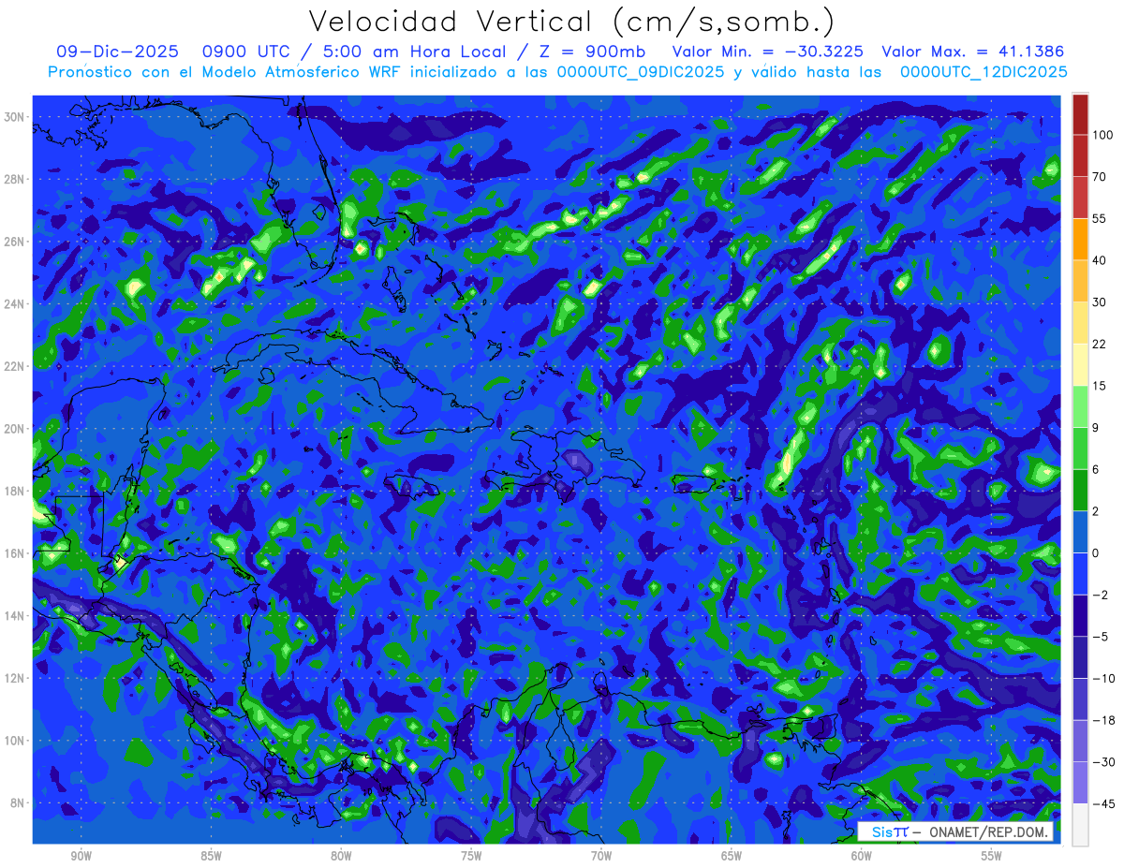Click the "80W" longitude label
The width and height of the screenshot is (1124, 868).
click(x=341, y=856)
